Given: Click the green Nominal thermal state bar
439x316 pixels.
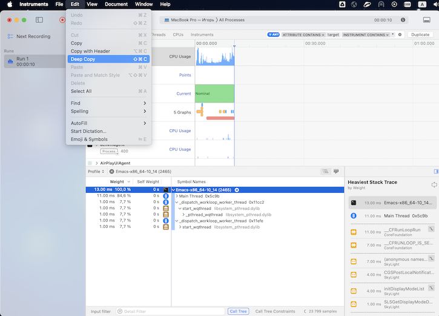Looking at the screenshot, I should coord(215,93).
